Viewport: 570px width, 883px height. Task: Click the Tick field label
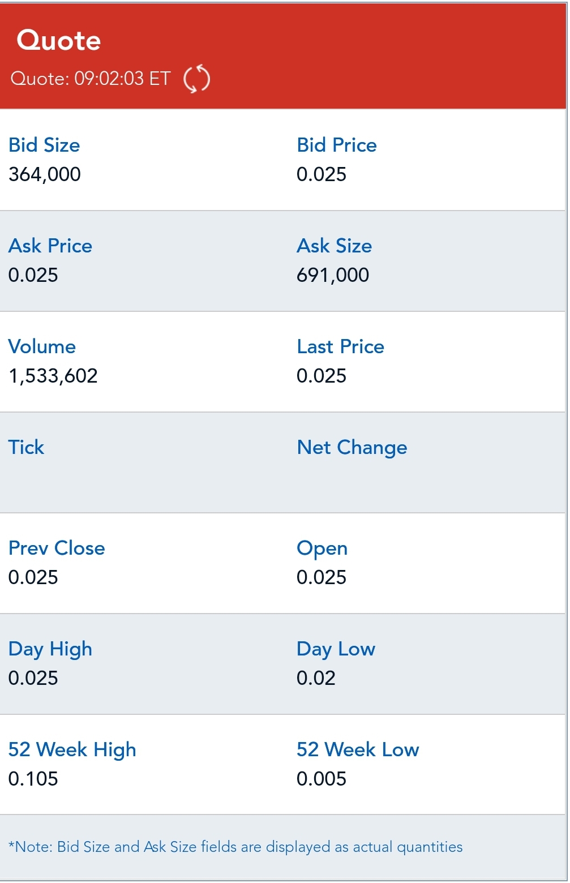coord(26,448)
